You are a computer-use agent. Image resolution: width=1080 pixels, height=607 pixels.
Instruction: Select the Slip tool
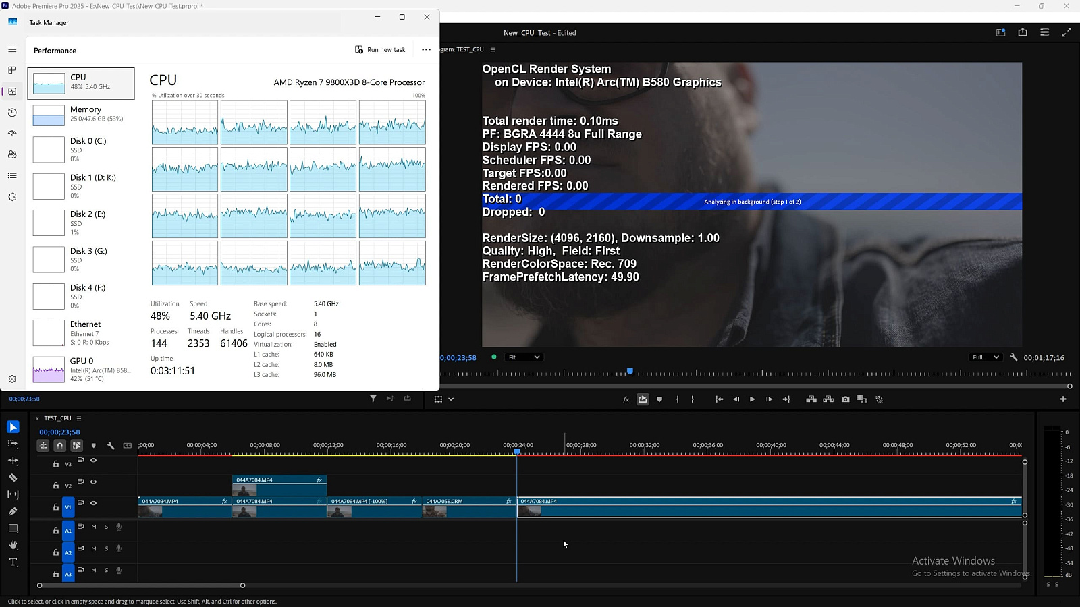13,494
